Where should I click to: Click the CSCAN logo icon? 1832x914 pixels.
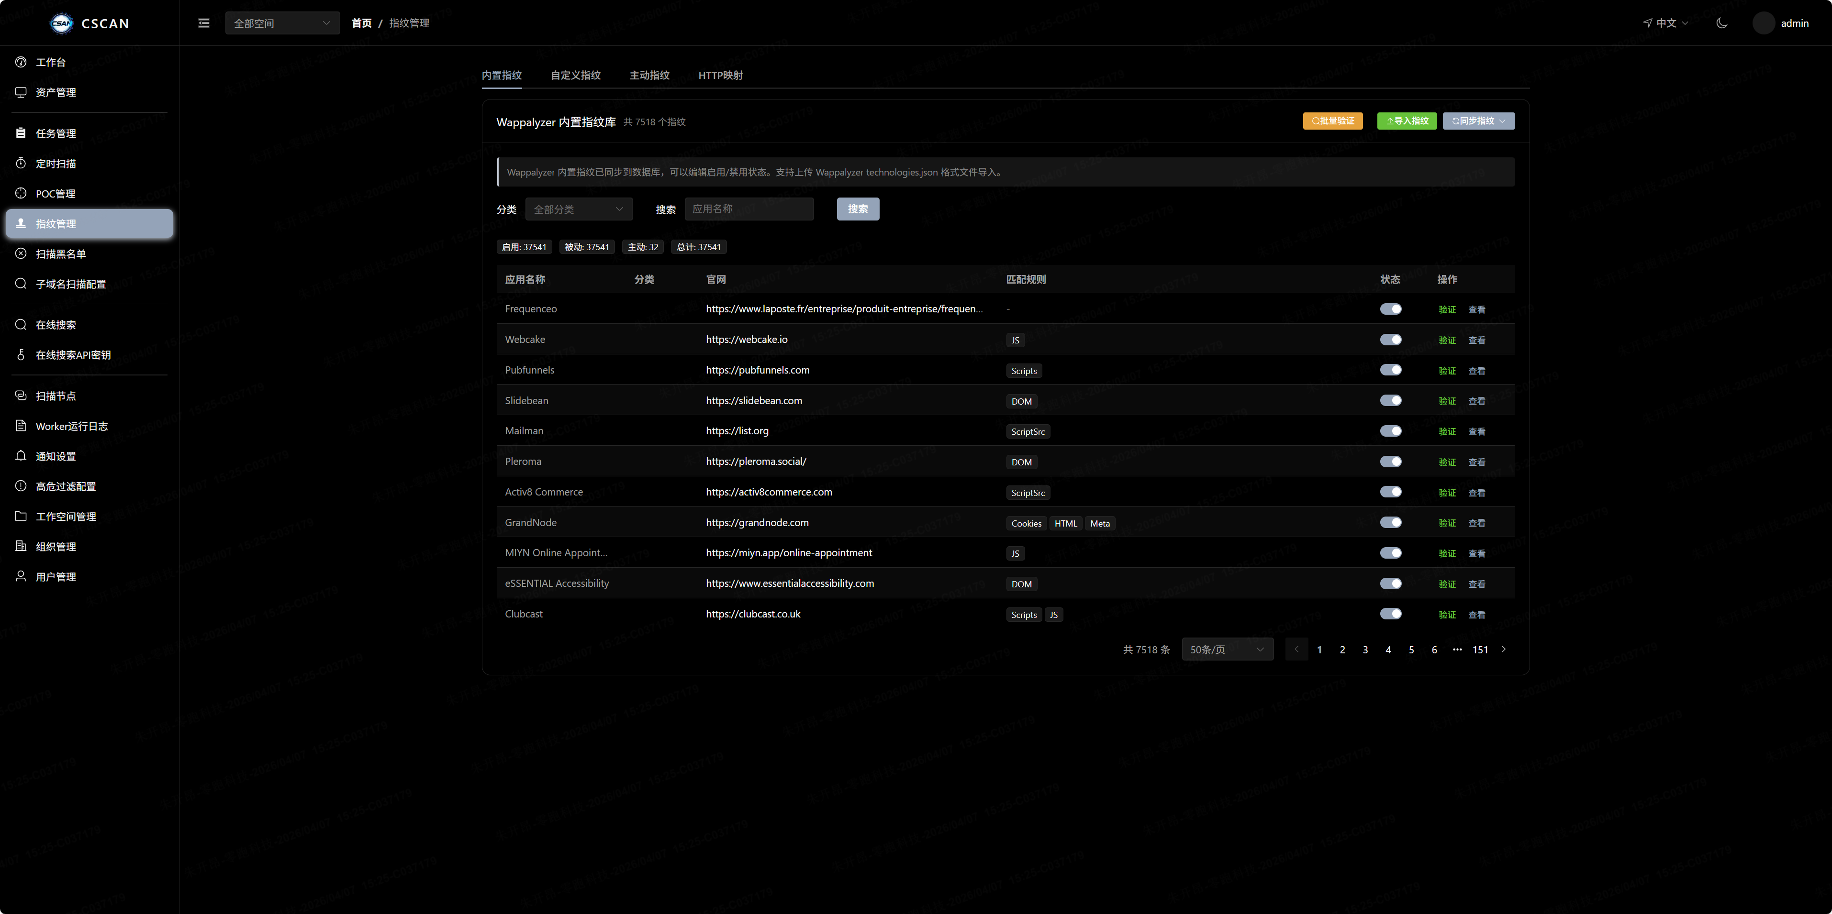[61, 23]
